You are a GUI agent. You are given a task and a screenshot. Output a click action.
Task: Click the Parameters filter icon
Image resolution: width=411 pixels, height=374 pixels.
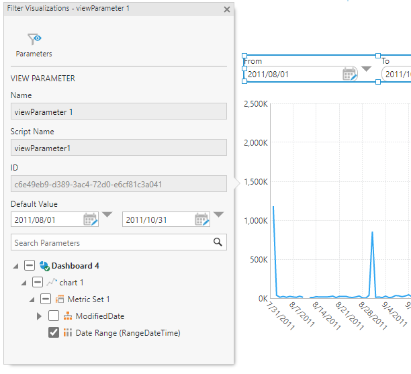(34, 40)
